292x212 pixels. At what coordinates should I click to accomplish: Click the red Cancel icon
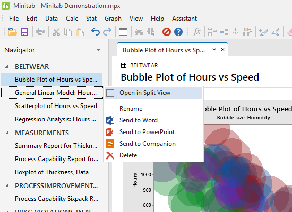coord(167,32)
